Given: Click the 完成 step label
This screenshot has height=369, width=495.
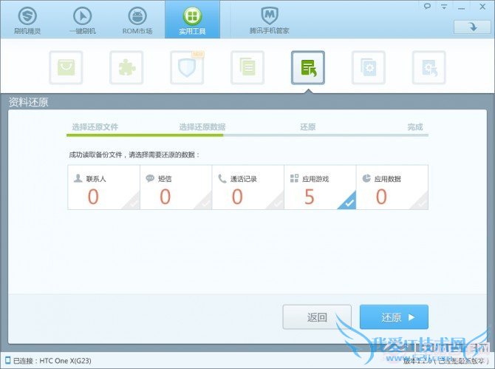Looking at the screenshot, I should tap(414, 127).
